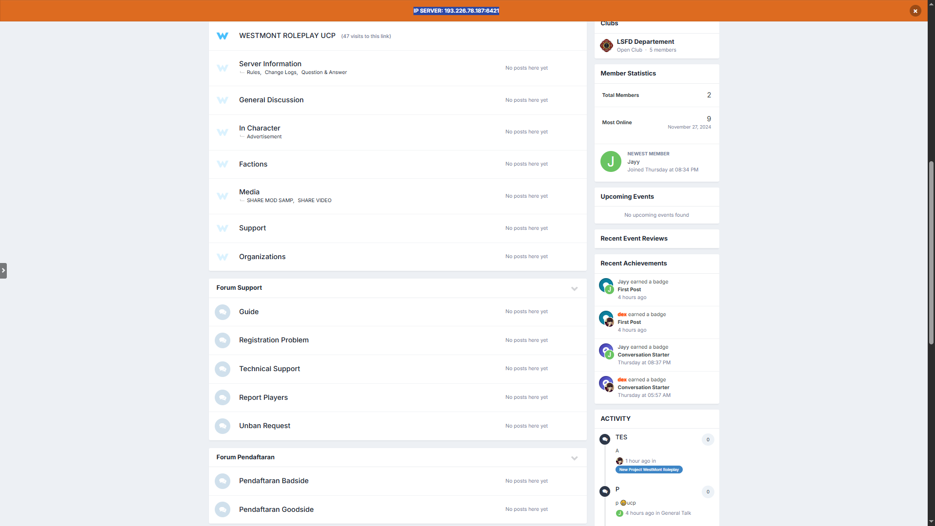This screenshot has height=526, width=935.
Task: Click the topic icon beside TES activity
Action: 605,439
